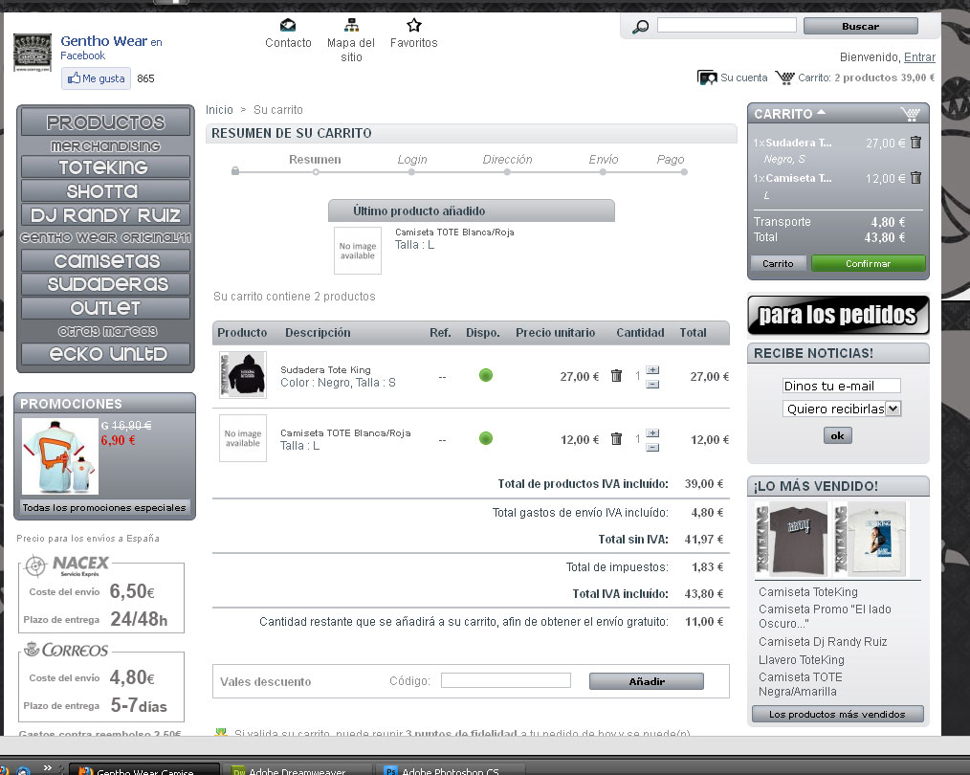Viewport: 970px width, 775px height.
Task: Delete Sudadera from the sidebar cart block
Action: click(916, 143)
